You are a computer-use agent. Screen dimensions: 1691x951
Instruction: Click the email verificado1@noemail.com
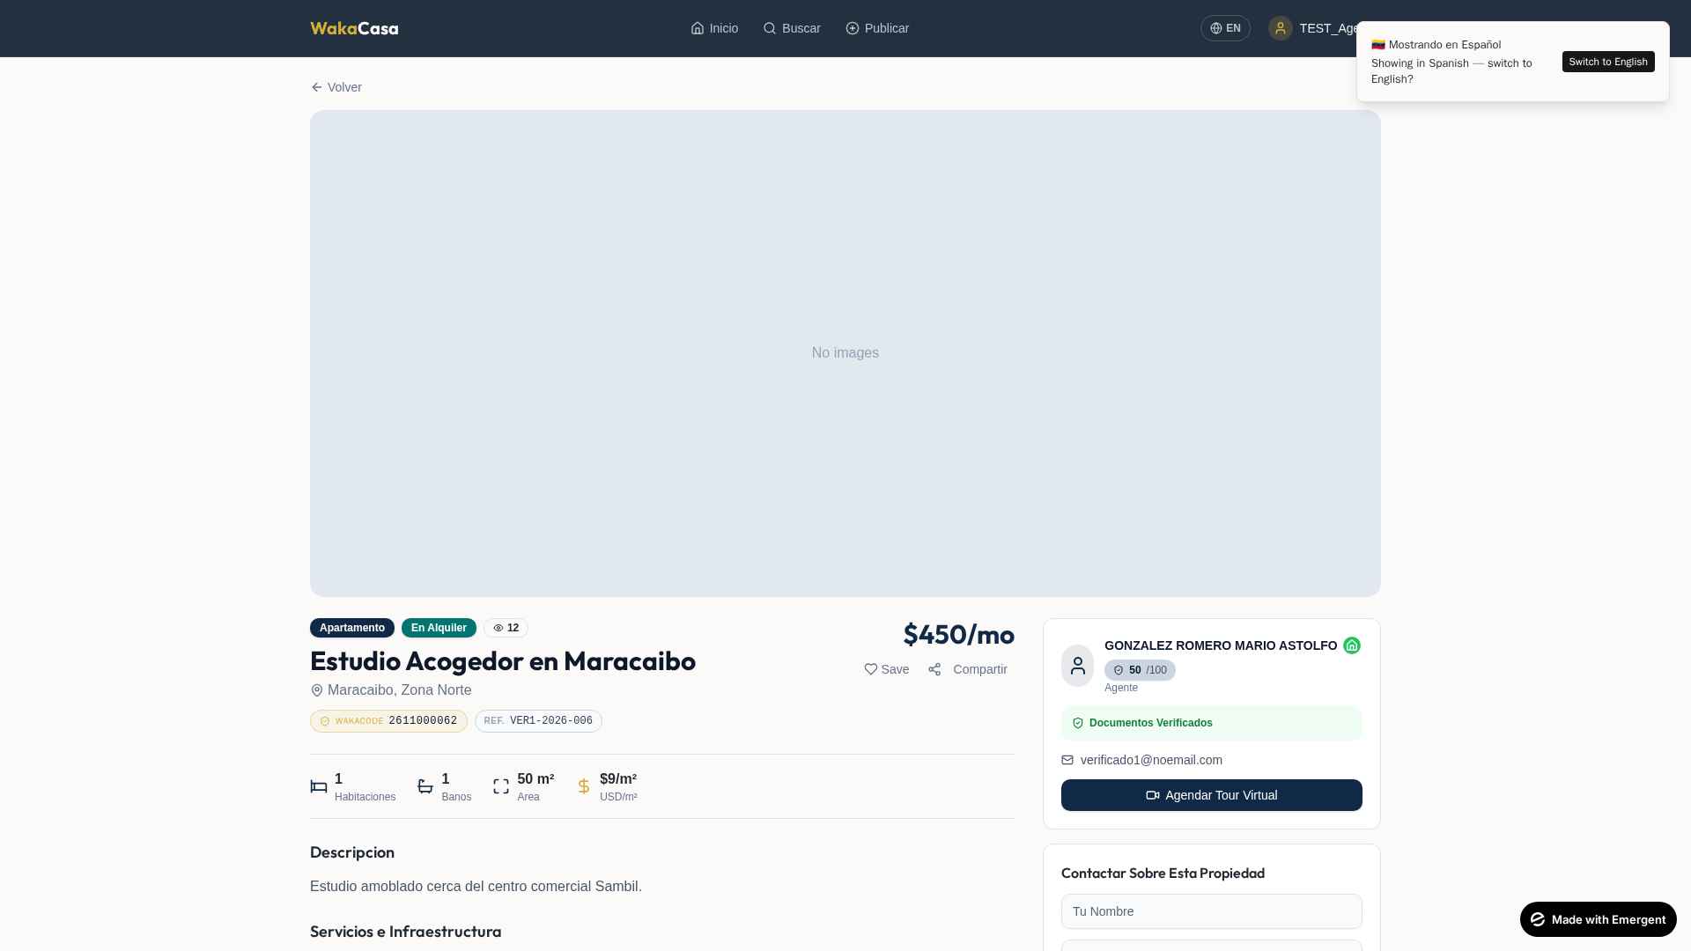pyautogui.click(x=1151, y=760)
